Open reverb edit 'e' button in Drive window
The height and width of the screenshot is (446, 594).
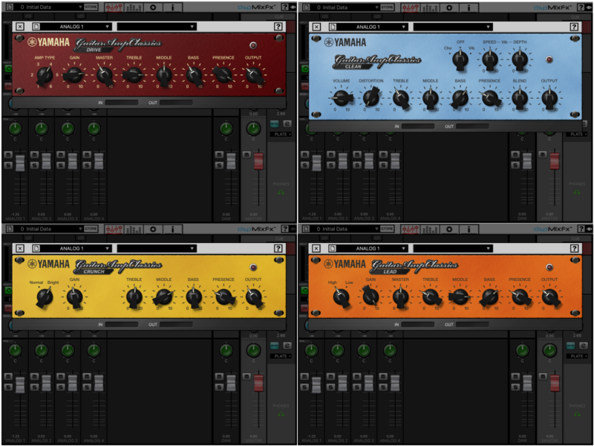click(287, 124)
